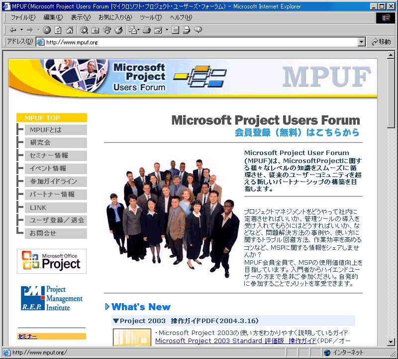This screenshot has height=359, width=398.
Task: Click the Windows flag throbber logo
Action: tap(386, 17)
